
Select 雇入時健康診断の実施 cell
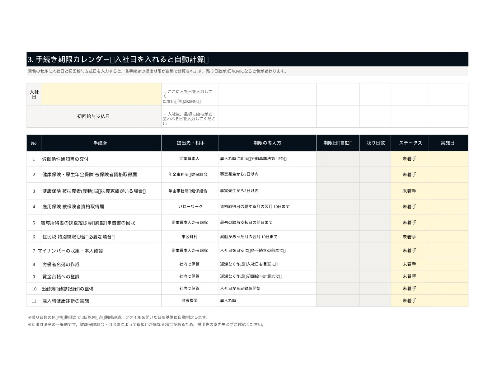coord(101,301)
